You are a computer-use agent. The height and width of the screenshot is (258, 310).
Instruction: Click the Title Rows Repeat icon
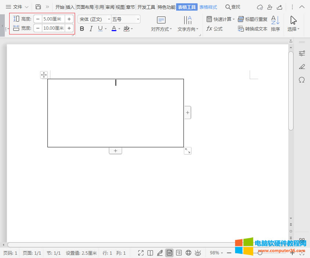point(241,19)
